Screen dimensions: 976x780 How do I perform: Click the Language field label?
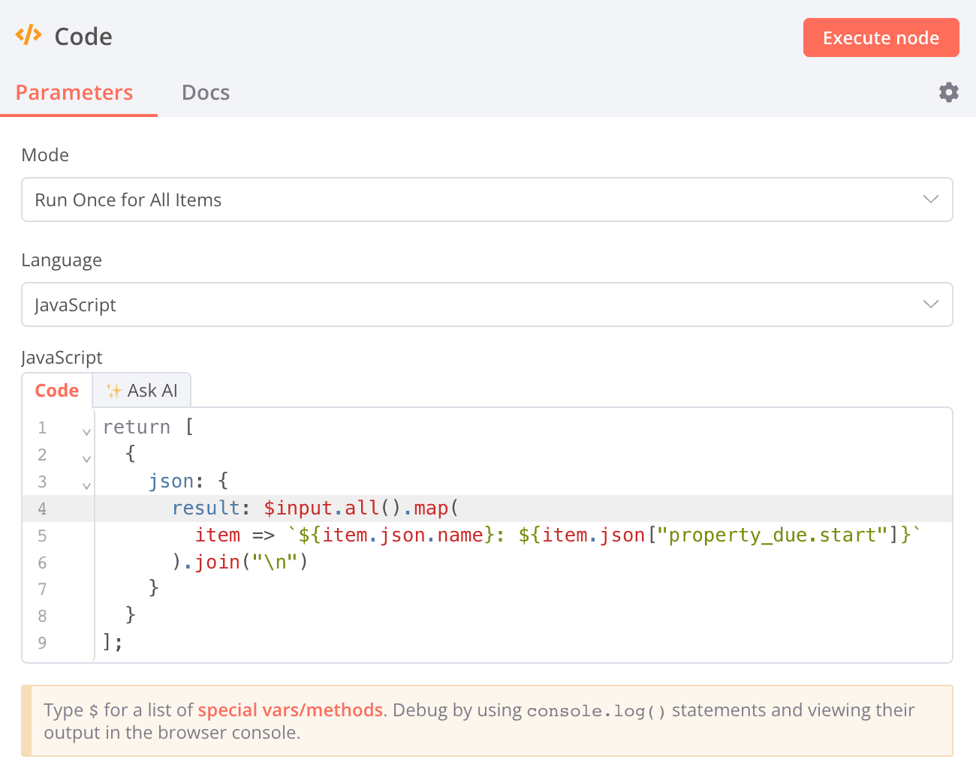click(62, 260)
